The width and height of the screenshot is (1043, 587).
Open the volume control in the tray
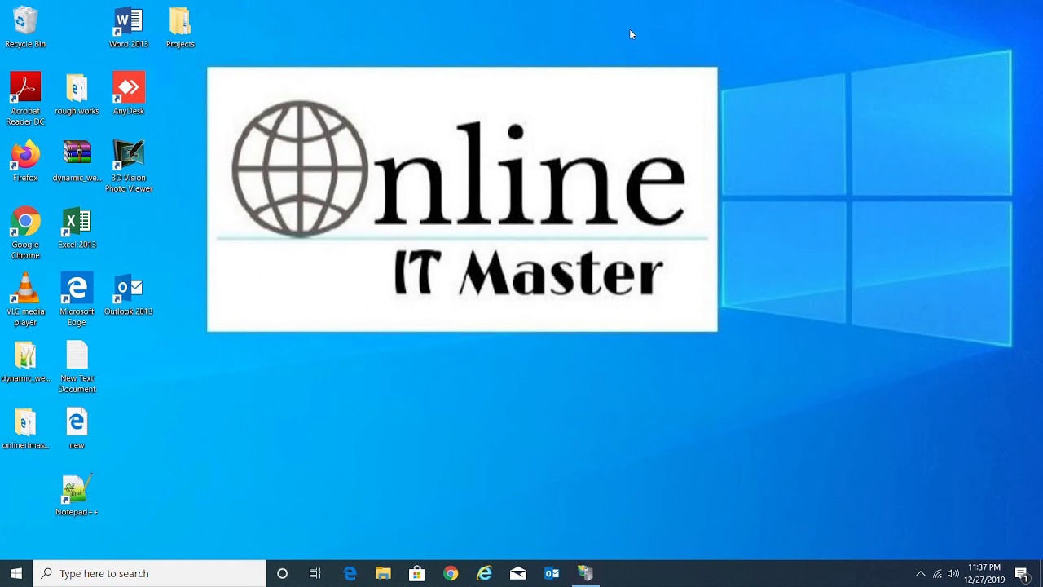coord(953,573)
